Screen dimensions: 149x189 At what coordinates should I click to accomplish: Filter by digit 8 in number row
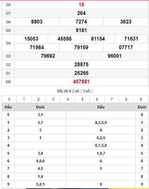click(126, 99)
